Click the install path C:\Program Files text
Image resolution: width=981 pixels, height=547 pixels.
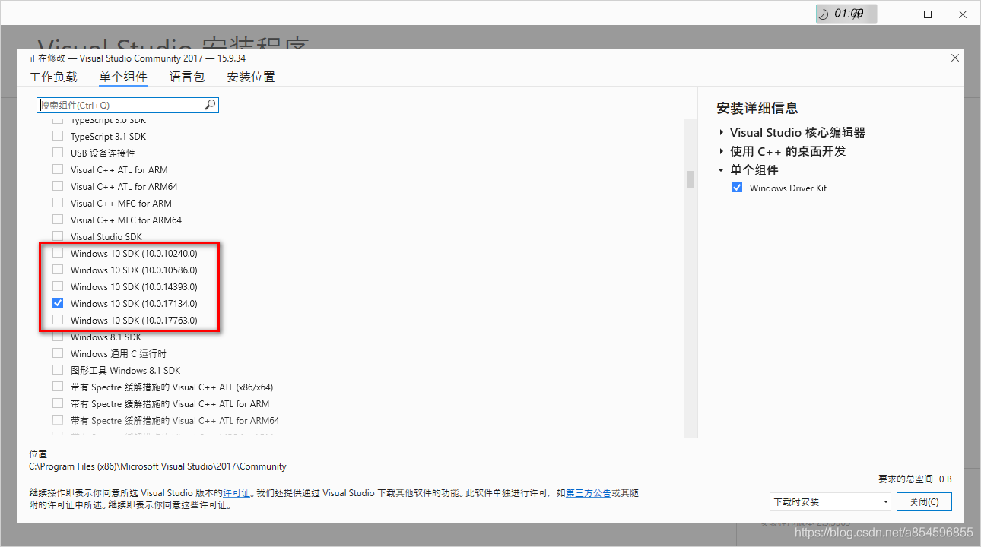(157, 466)
